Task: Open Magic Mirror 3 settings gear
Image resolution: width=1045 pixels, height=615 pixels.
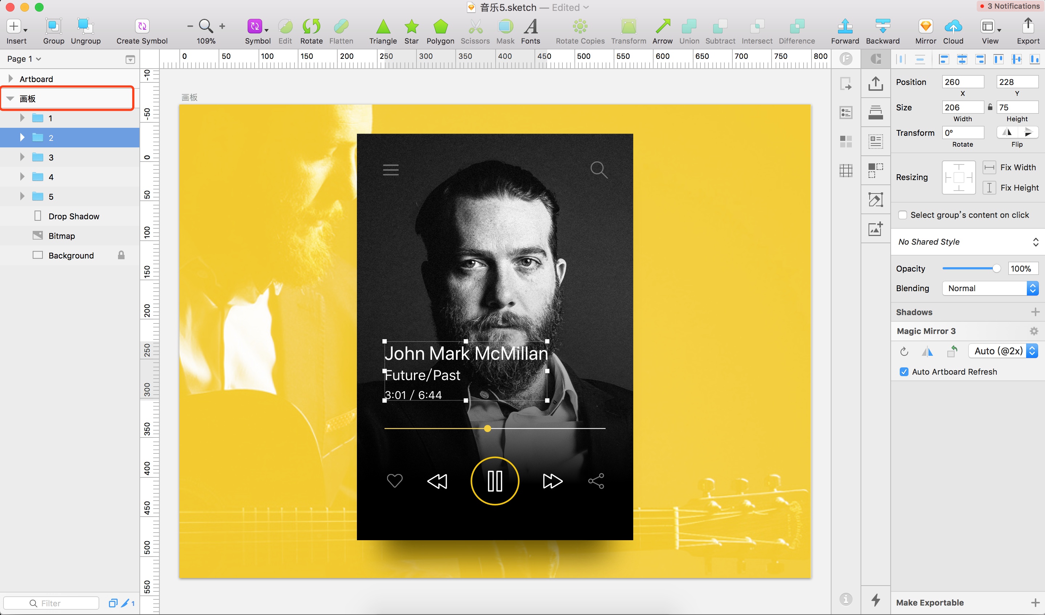Action: pyautogui.click(x=1034, y=331)
